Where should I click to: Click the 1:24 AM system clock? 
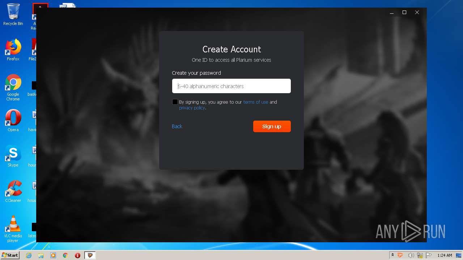[445, 255]
